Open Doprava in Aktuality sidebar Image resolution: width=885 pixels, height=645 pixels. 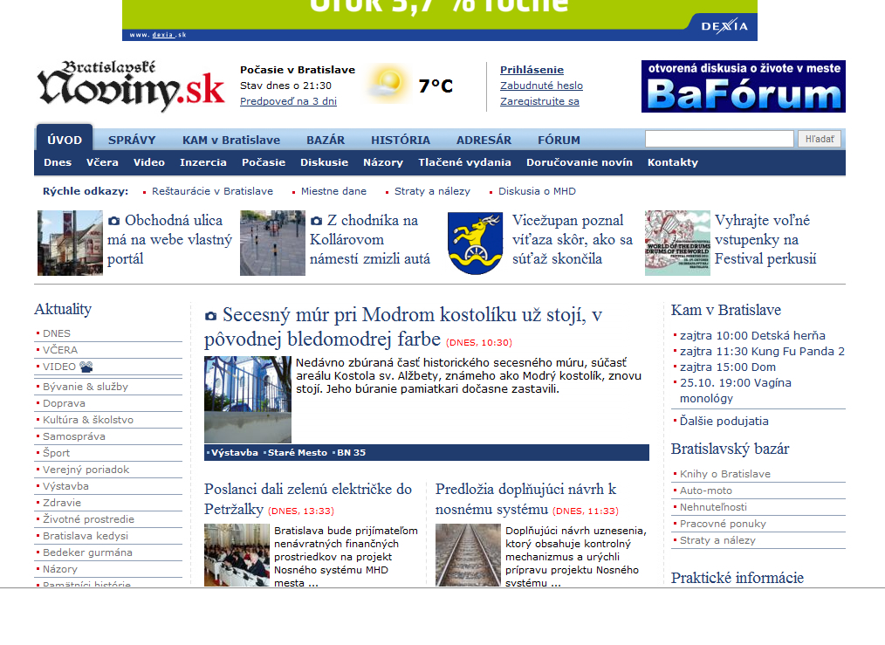[64, 403]
